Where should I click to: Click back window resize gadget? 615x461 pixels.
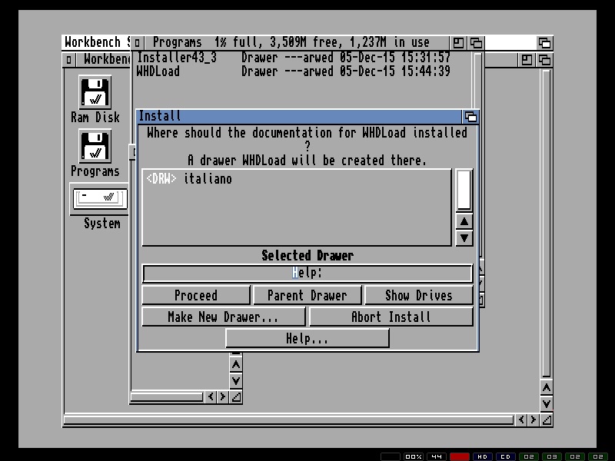(236, 396)
